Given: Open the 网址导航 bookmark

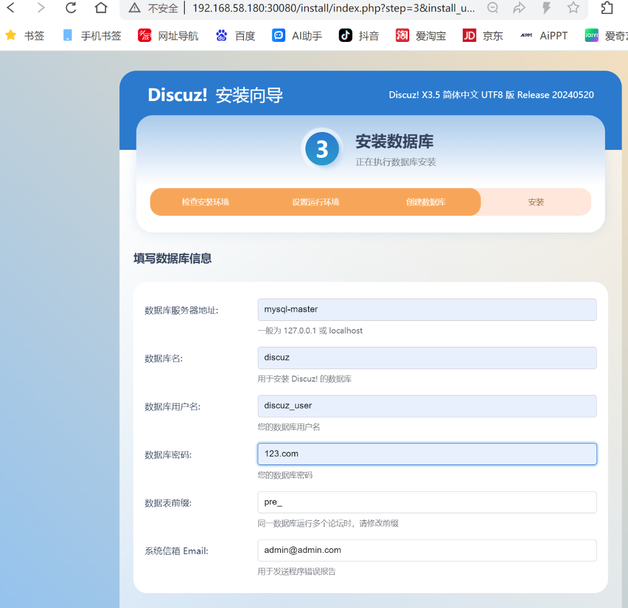Looking at the screenshot, I should [x=168, y=36].
